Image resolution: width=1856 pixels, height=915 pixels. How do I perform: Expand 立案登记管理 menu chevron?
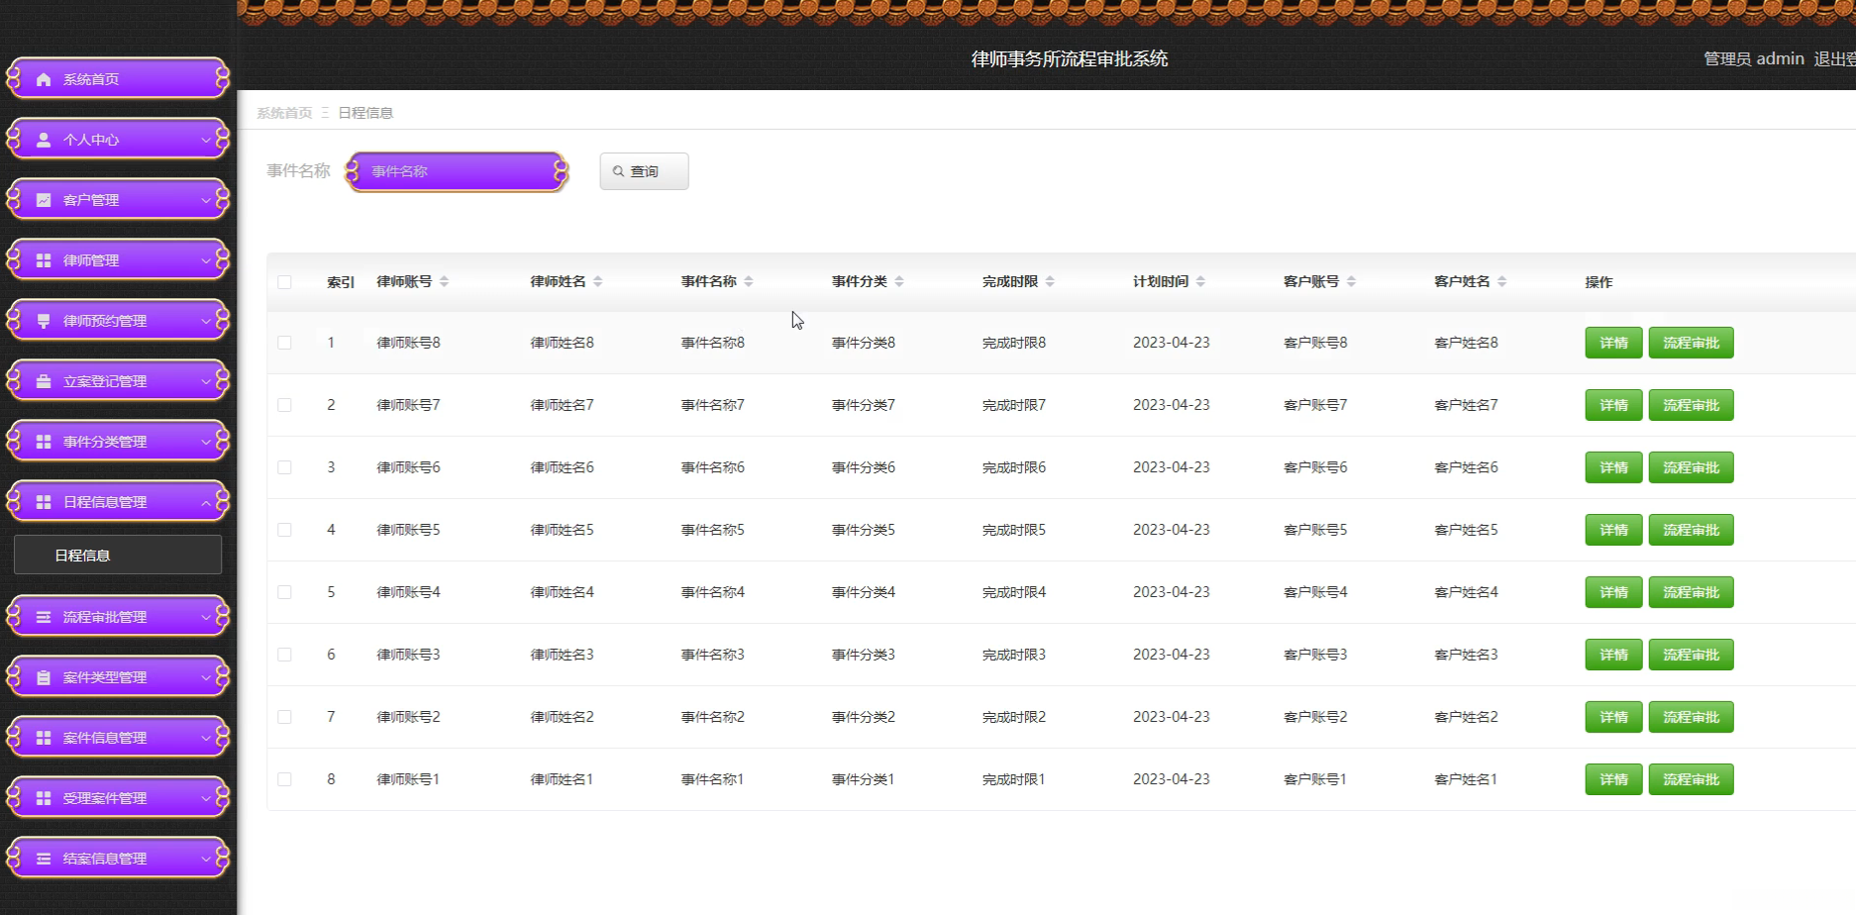click(206, 381)
